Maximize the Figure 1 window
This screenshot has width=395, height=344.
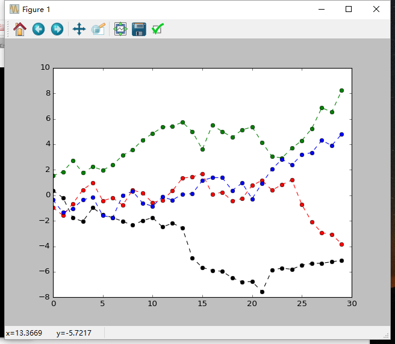[349, 9]
